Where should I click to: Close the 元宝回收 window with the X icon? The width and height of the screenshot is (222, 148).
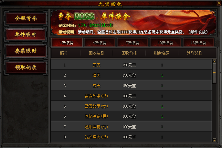[x=219, y=3]
